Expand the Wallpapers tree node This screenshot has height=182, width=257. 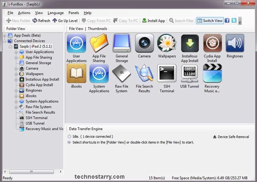click(16, 74)
